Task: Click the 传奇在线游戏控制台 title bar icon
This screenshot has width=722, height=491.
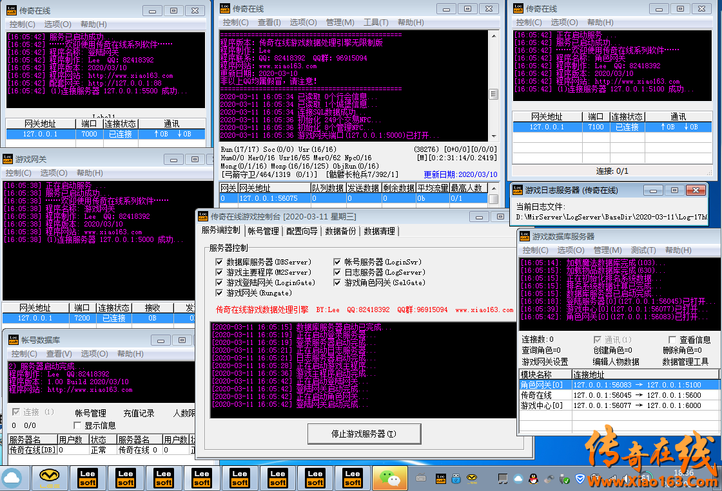Action: [x=203, y=216]
